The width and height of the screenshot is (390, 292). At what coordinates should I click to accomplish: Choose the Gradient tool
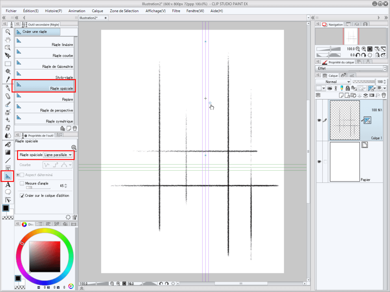tap(8, 152)
